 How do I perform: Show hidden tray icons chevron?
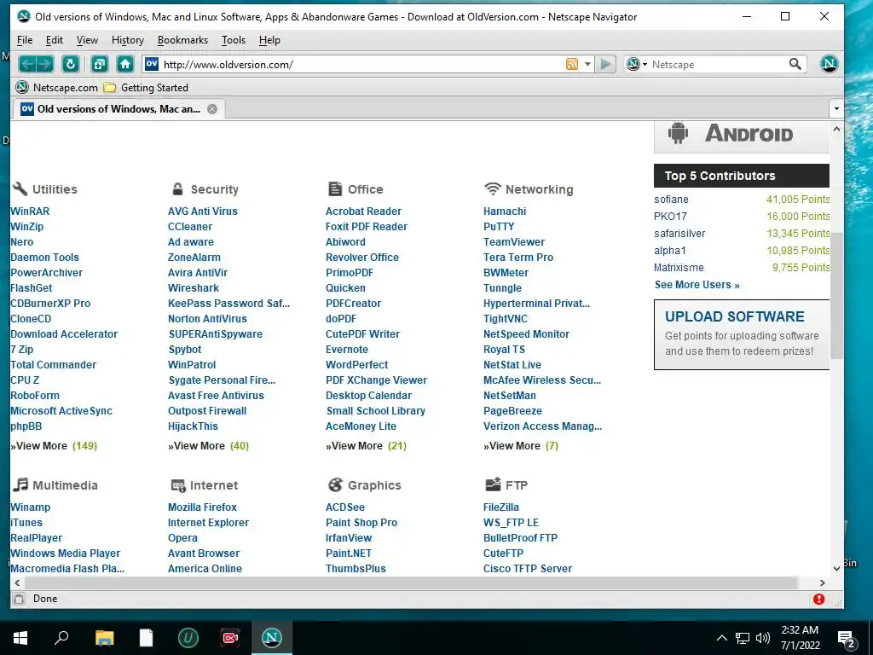click(721, 638)
